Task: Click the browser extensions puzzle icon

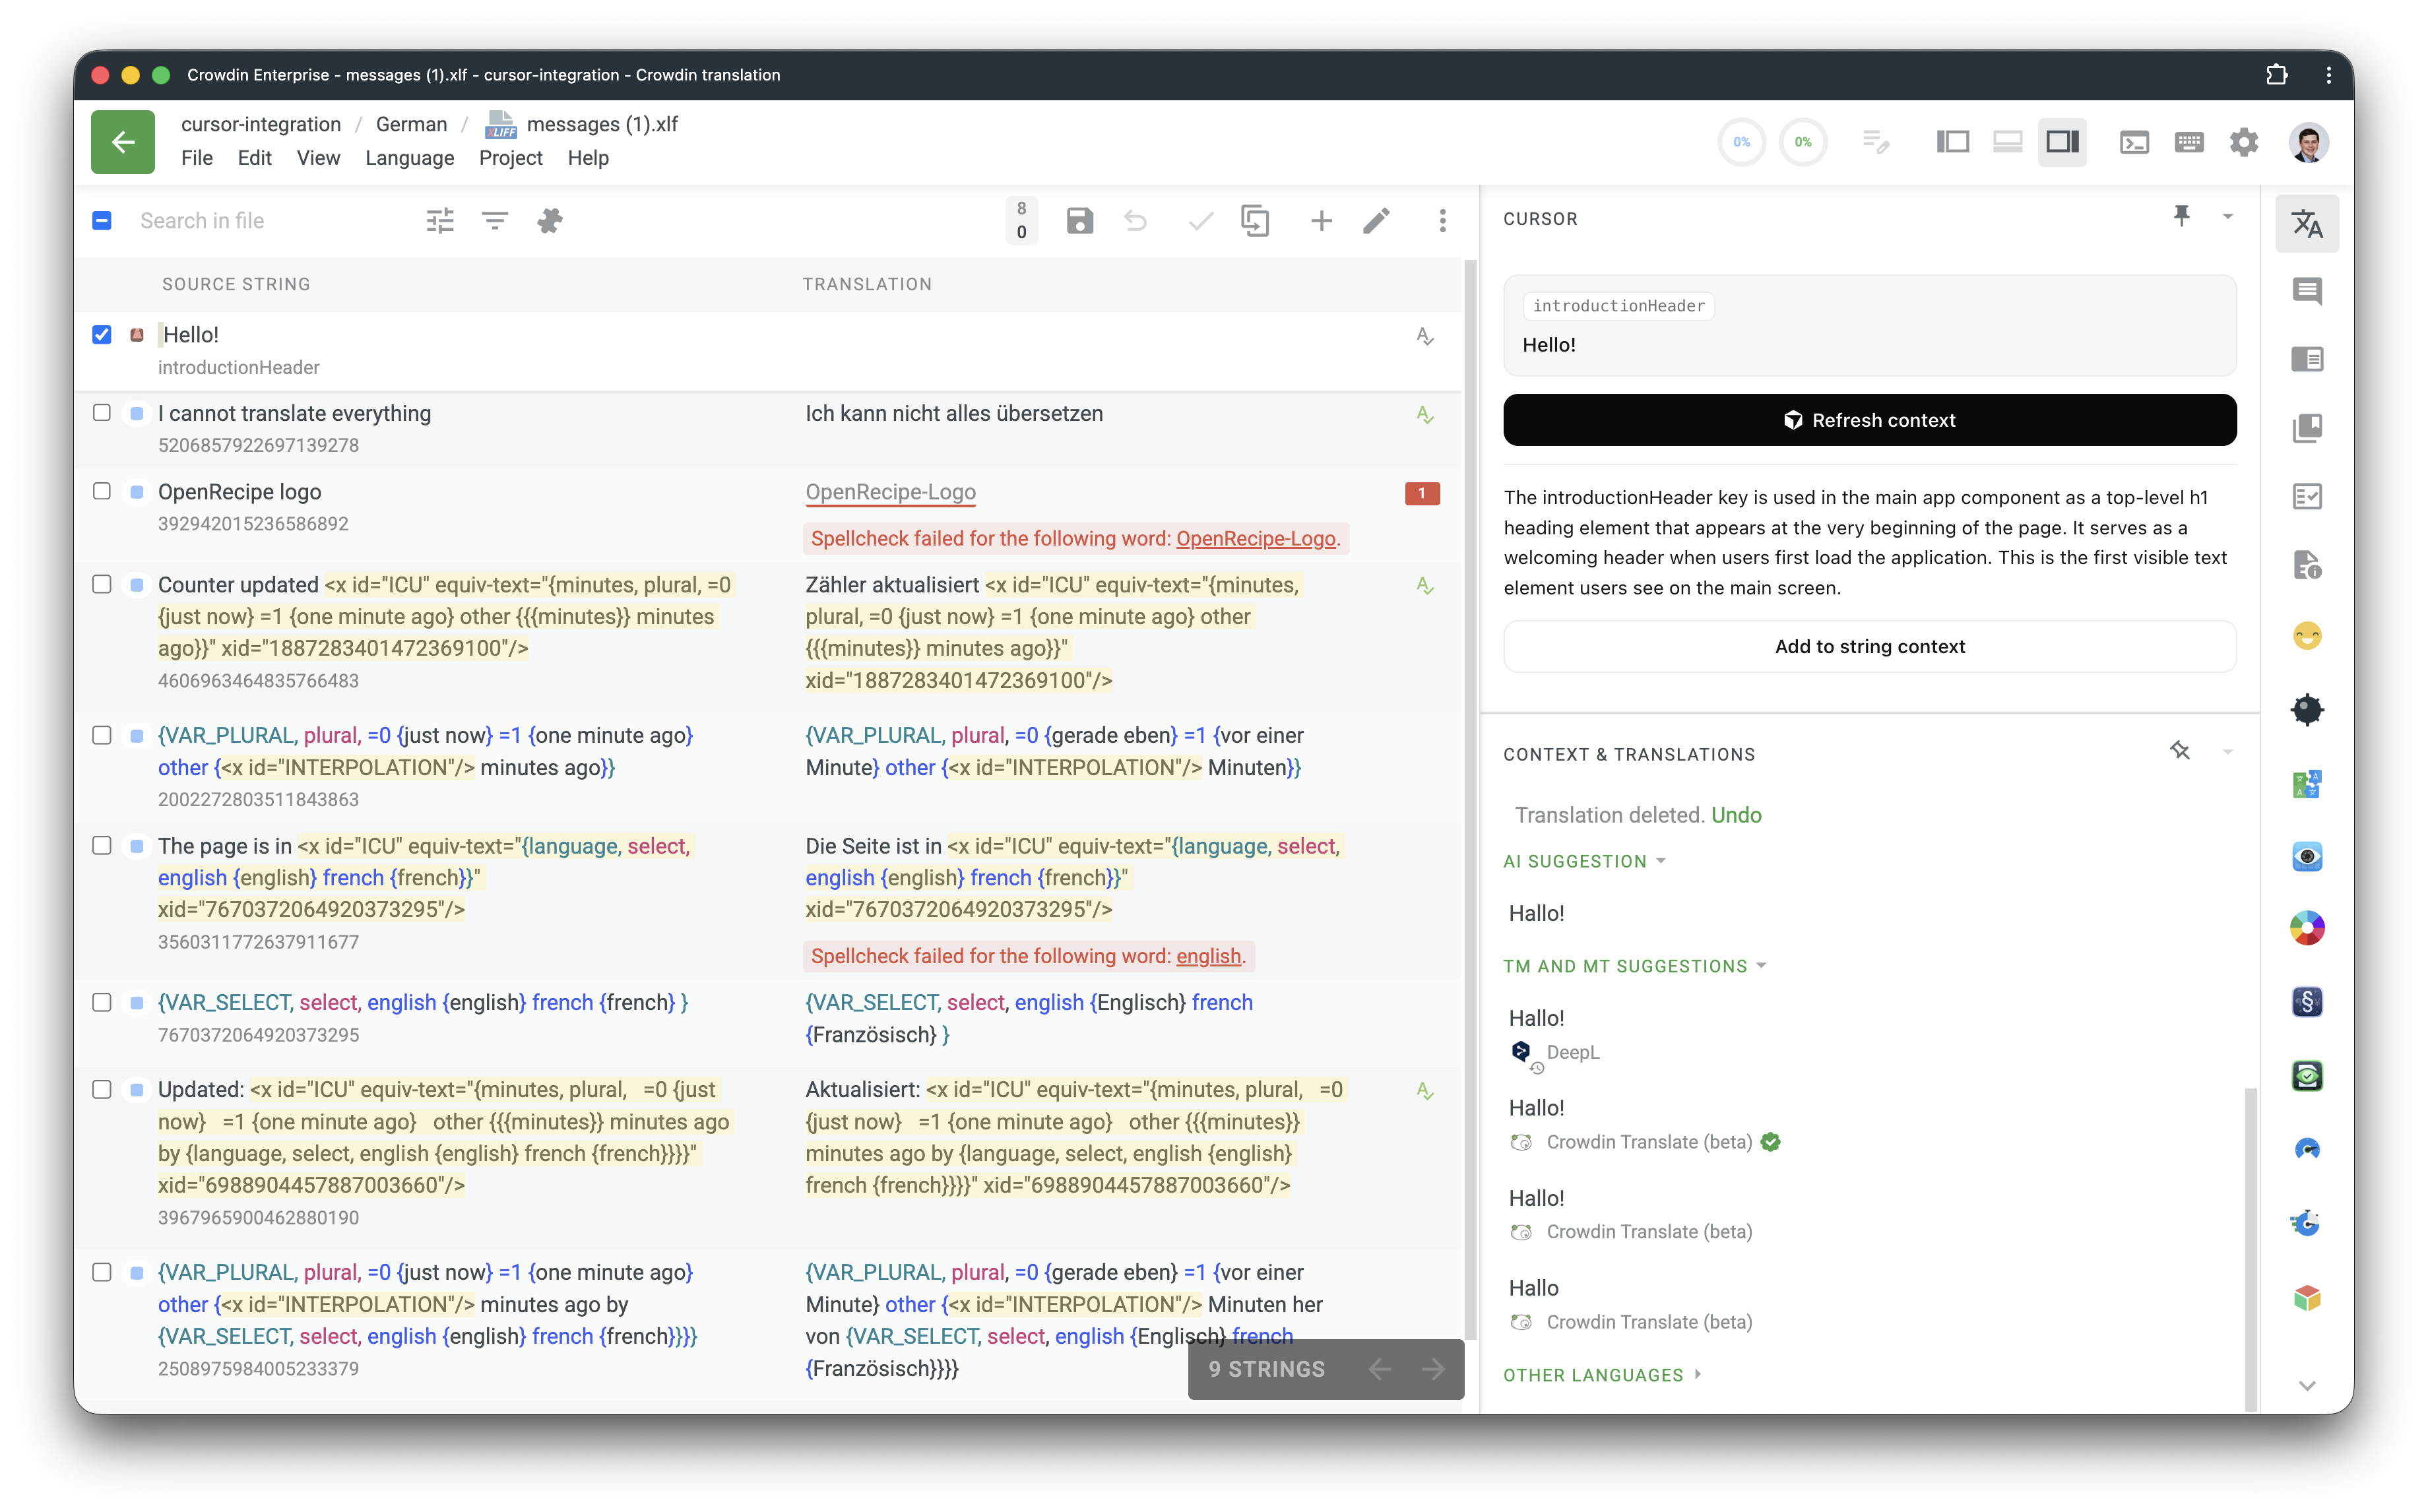Action: [2276, 75]
